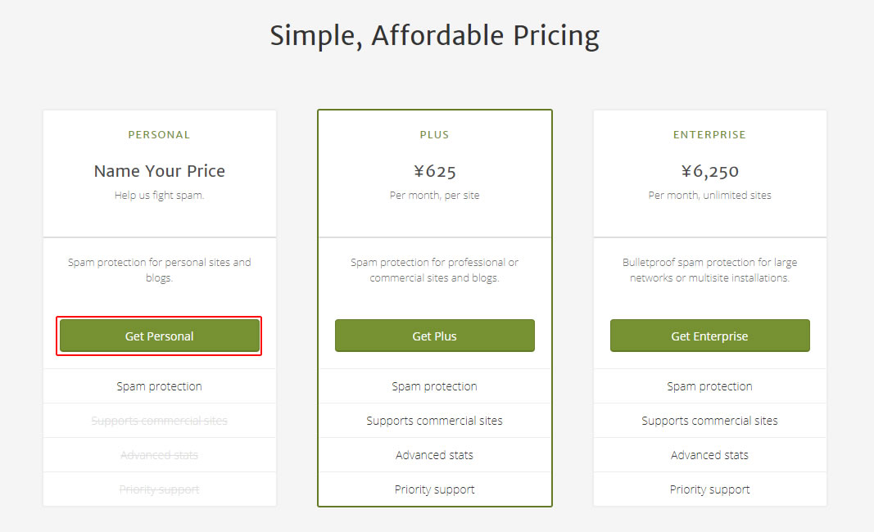Click Per month, unlimited sites text
The height and width of the screenshot is (532, 874).
click(x=709, y=196)
